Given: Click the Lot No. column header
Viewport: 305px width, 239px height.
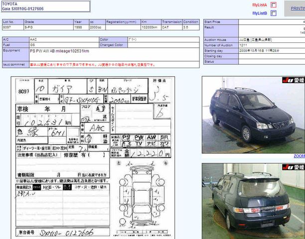Looking at the screenshot, I should click(x=13, y=22).
